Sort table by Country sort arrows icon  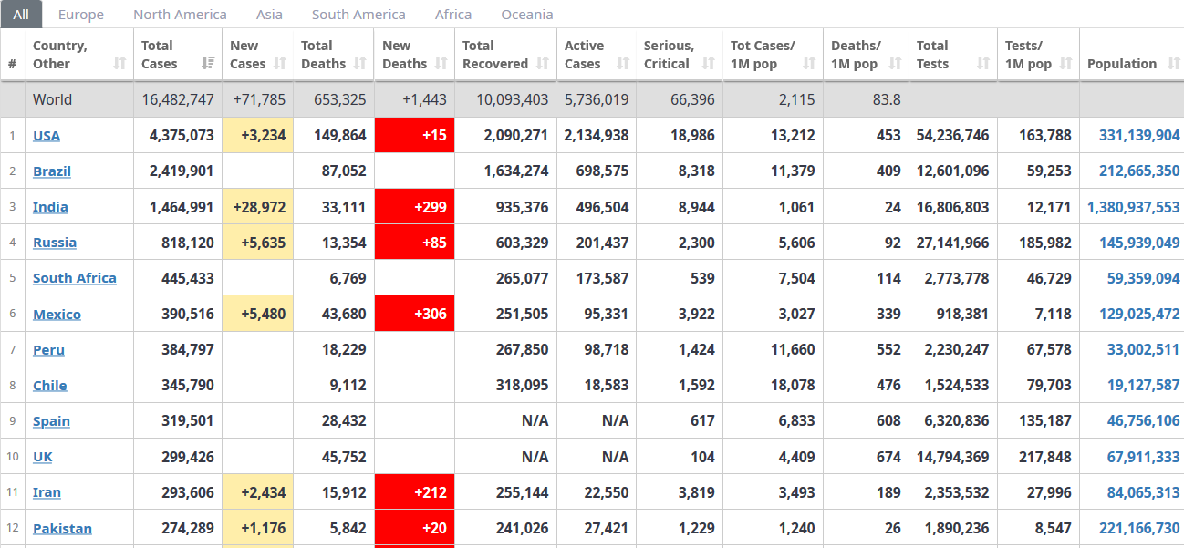click(119, 64)
